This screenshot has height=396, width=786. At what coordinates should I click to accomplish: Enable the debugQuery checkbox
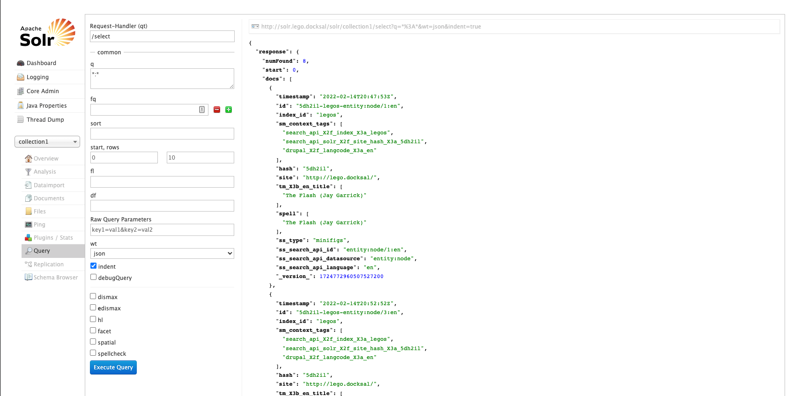click(93, 277)
